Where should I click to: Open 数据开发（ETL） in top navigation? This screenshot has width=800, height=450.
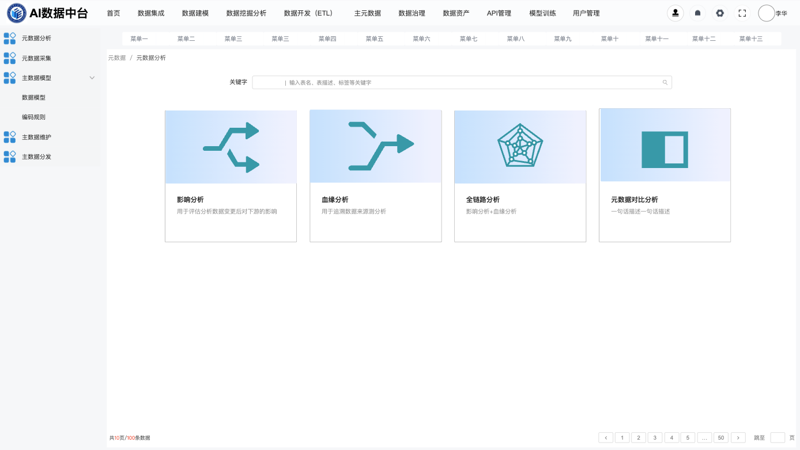pyautogui.click(x=310, y=13)
